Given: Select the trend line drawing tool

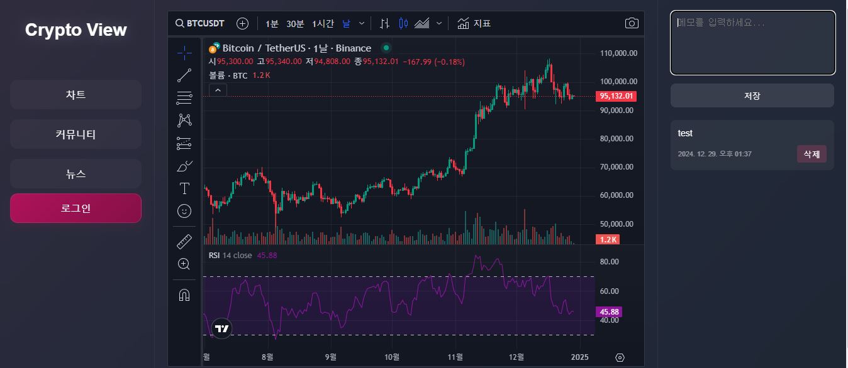Looking at the screenshot, I should pyautogui.click(x=184, y=76).
